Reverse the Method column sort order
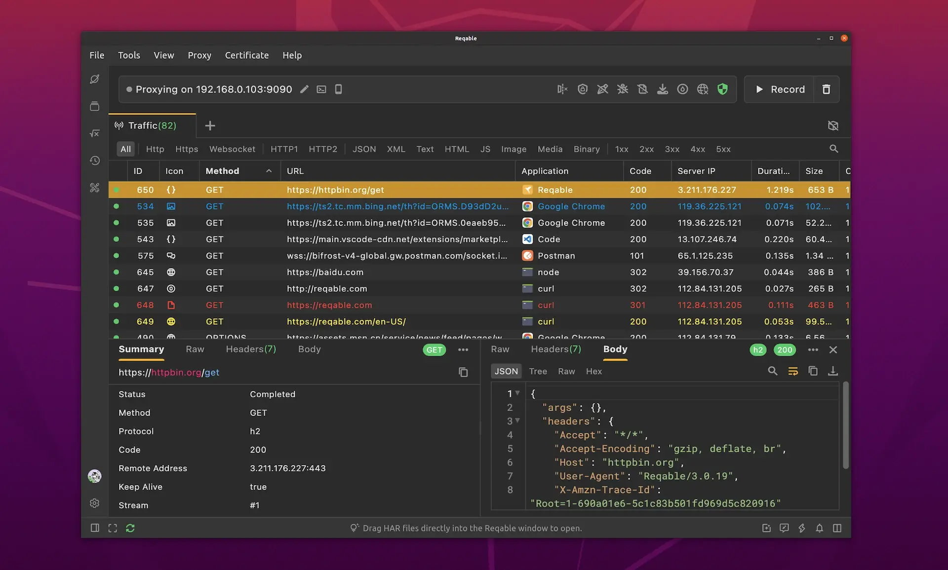 click(x=269, y=171)
